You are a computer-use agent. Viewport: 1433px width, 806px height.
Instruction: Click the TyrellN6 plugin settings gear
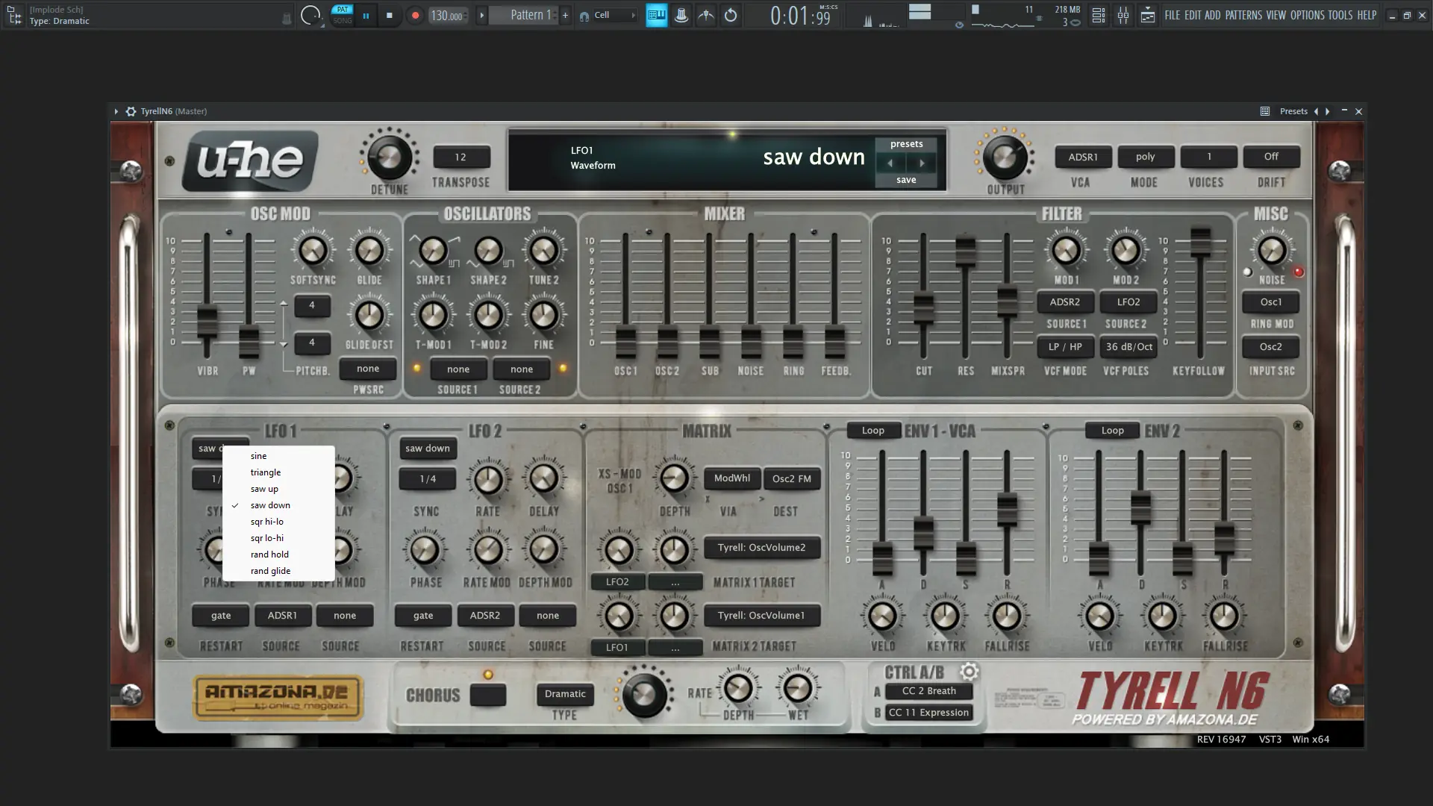click(x=131, y=111)
